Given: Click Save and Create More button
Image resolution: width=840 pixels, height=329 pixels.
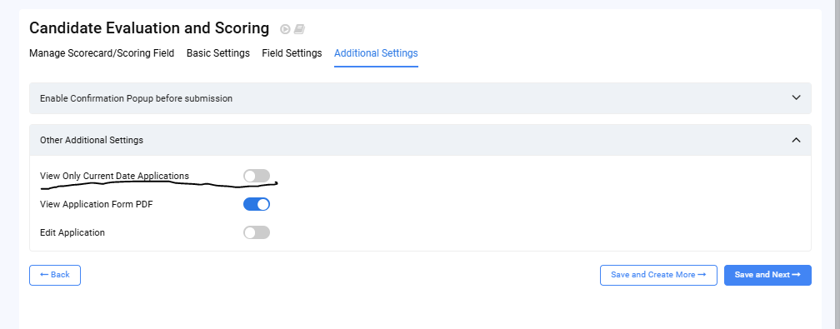Looking at the screenshot, I should (x=658, y=275).
